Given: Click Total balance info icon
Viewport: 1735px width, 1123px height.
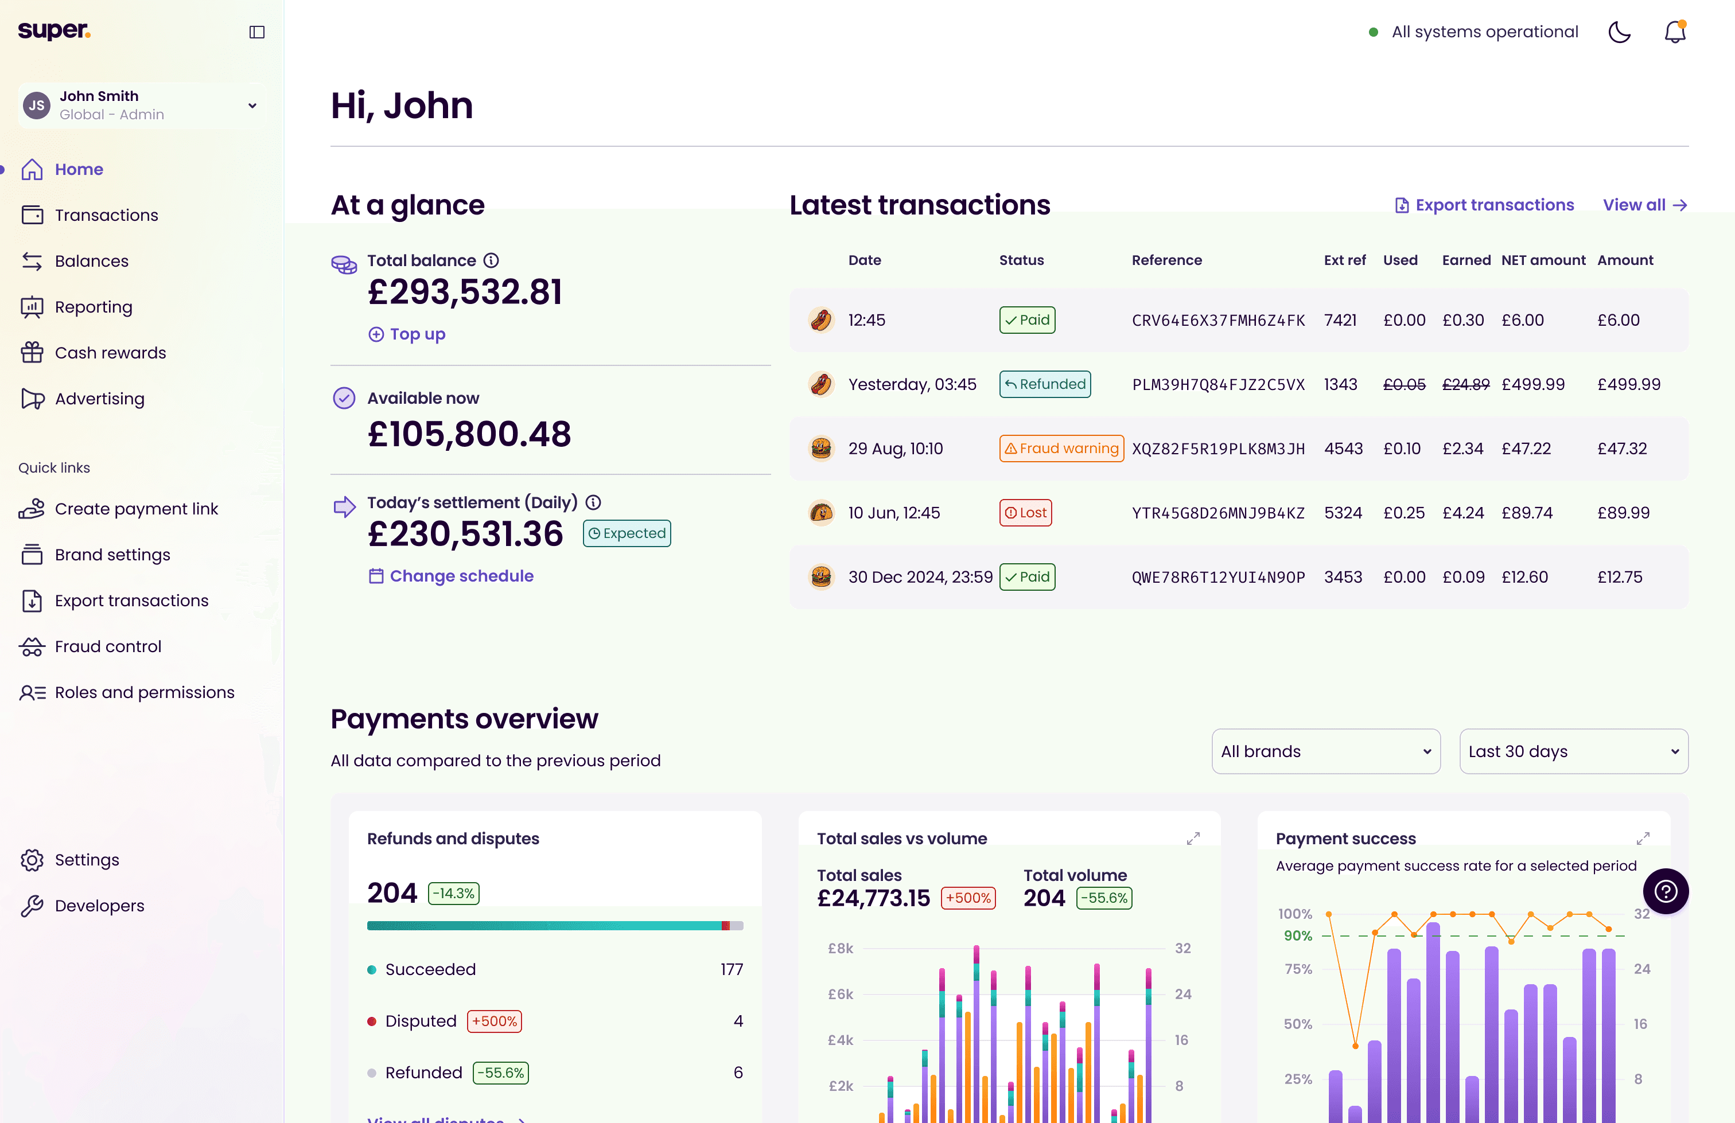Looking at the screenshot, I should [492, 260].
